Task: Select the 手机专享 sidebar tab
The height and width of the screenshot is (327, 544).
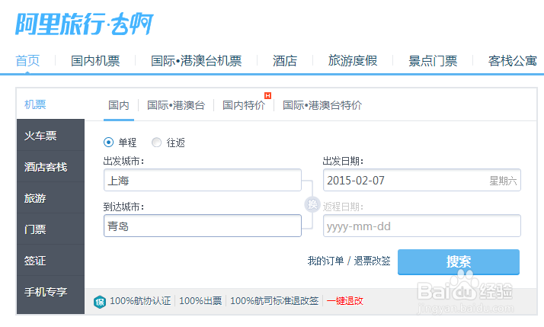Action: pyautogui.click(x=50, y=292)
